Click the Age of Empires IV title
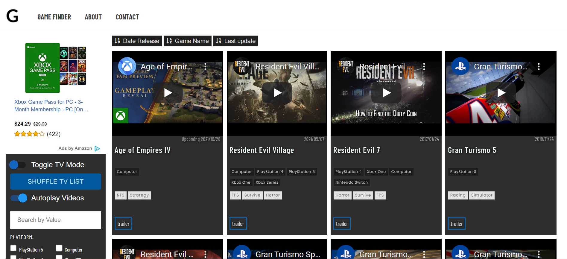The width and height of the screenshot is (567, 259). click(x=142, y=150)
